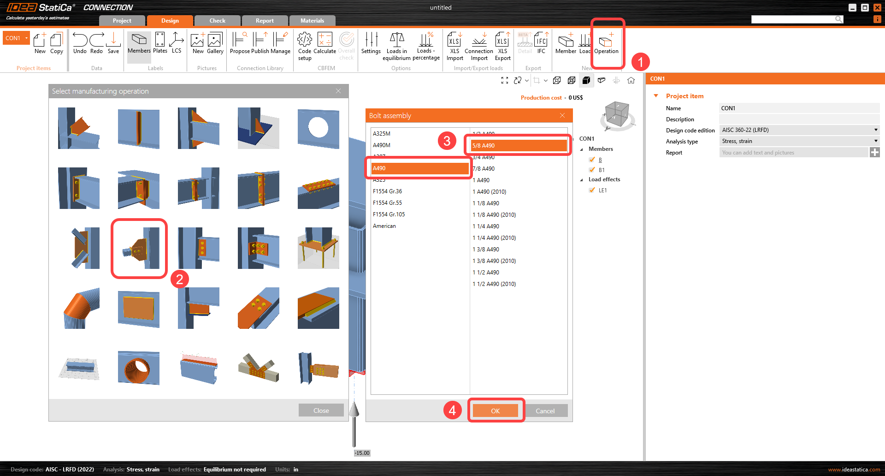Open the Materials tab

tap(312, 20)
